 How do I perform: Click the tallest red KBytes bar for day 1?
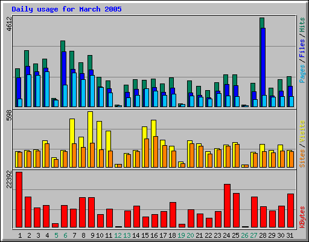19,200
